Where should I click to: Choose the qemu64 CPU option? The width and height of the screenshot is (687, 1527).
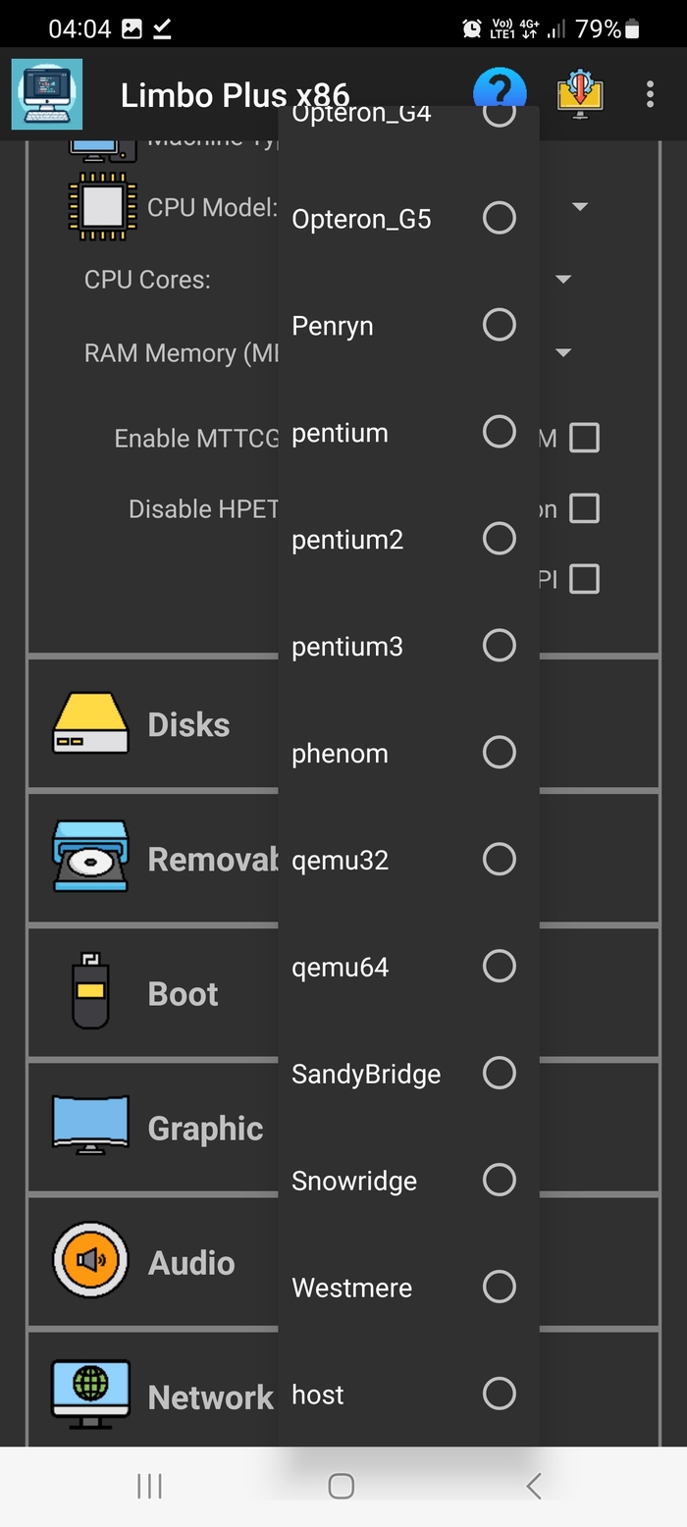(x=499, y=967)
